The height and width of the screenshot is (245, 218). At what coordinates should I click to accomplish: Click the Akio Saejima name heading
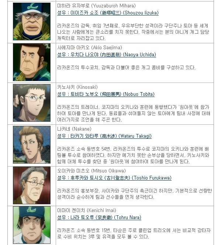[90, 47]
